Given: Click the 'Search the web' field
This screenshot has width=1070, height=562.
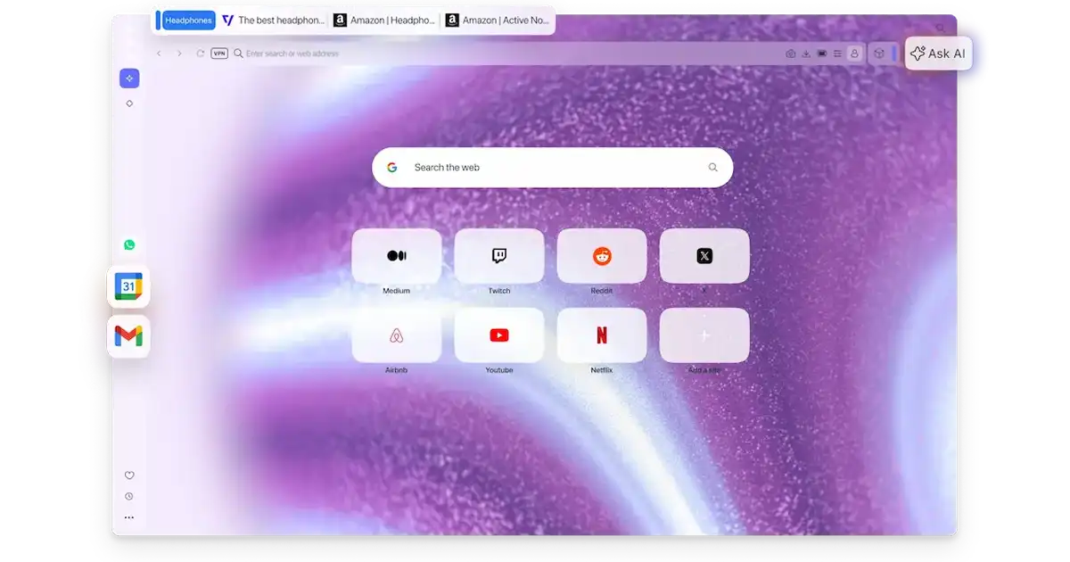Looking at the screenshot, I should coord(553,168).
